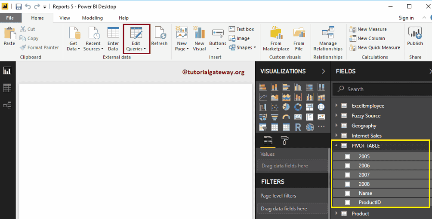Select the Line chart visual
The image size is (432, 219).
[263, 97]
